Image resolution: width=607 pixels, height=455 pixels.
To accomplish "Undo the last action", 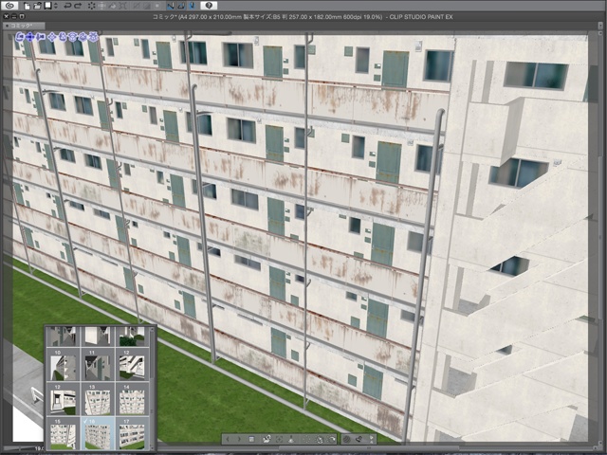I will point(67,6).
